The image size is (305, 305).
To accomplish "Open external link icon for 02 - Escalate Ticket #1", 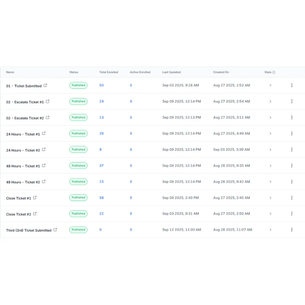I will tap(47, 101).
